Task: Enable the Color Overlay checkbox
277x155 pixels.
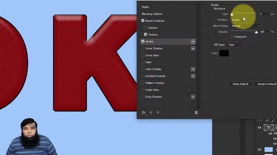Action: [143, 69]
